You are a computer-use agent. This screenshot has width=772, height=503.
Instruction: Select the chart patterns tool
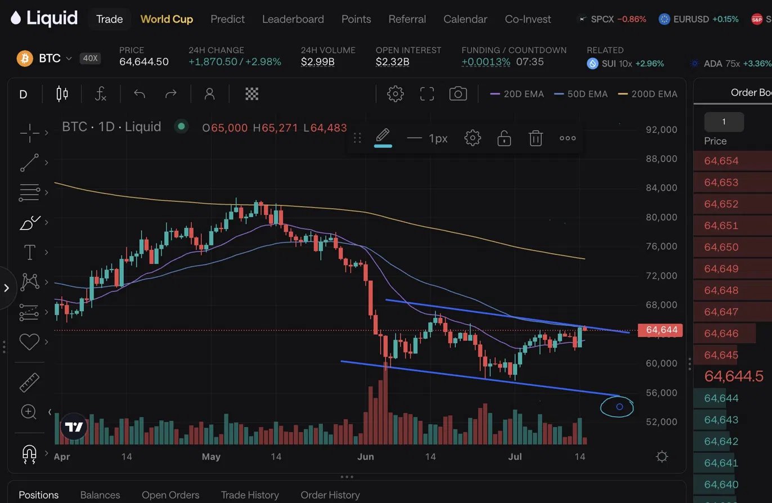coord(29,282)
